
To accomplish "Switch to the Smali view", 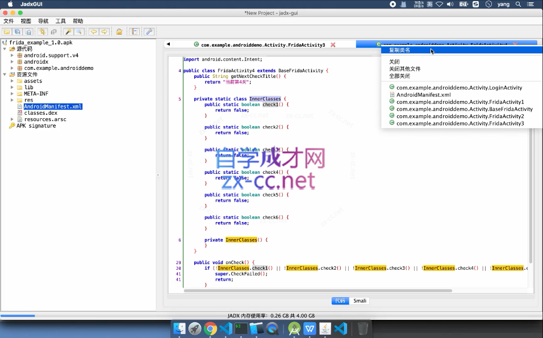I will click(x=360, y=301).
